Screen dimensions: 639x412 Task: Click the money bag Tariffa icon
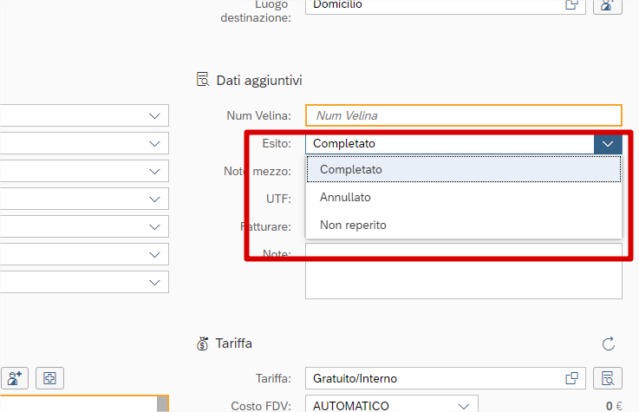pos(203,343)
